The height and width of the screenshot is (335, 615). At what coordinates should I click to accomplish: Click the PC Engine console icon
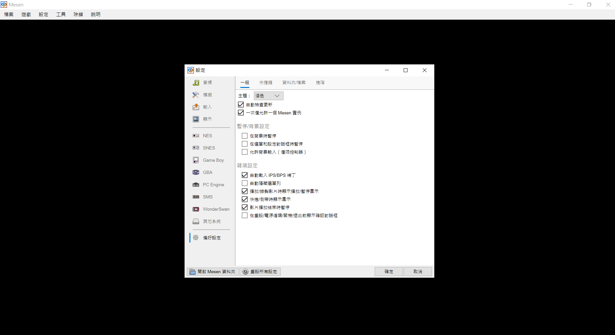click(196, 185)
